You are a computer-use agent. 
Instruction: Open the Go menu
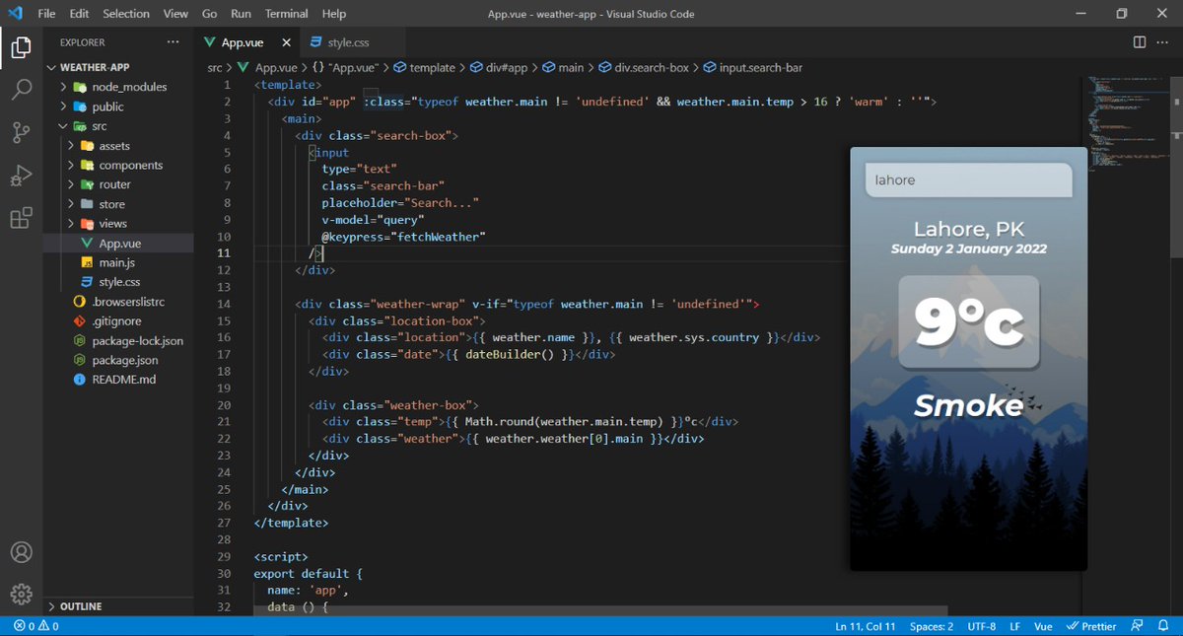209,14
